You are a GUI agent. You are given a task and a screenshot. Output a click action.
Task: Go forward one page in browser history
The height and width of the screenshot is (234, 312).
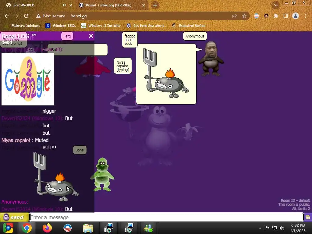click(x=16, y=16)
